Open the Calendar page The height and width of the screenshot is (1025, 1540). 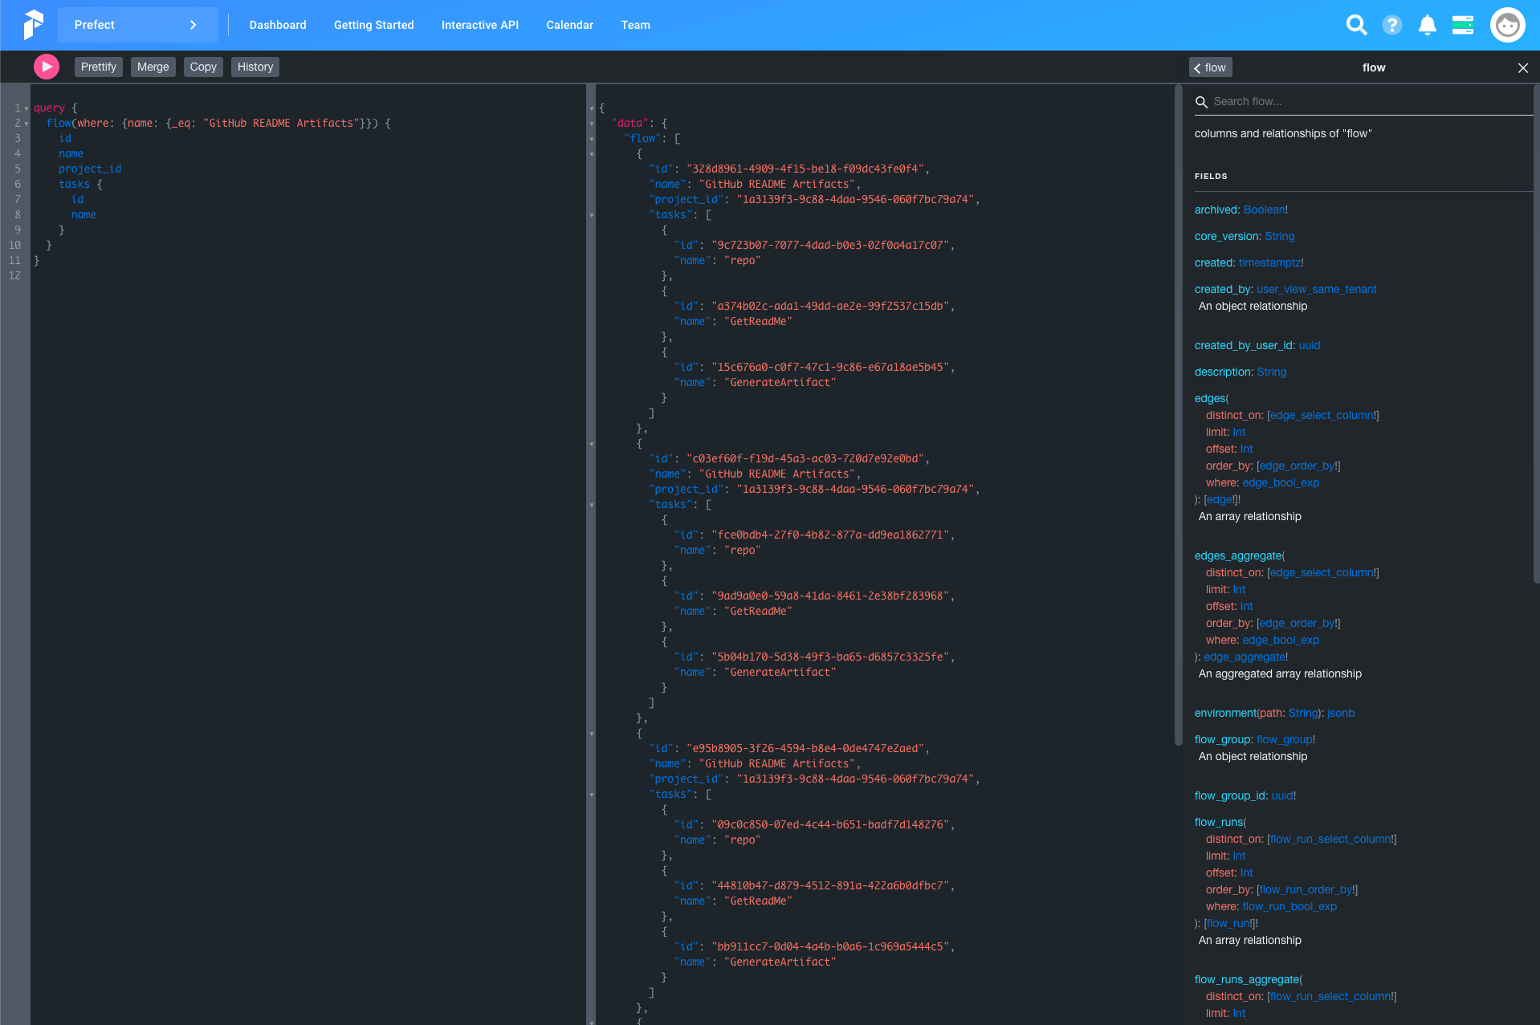(570, 25)
